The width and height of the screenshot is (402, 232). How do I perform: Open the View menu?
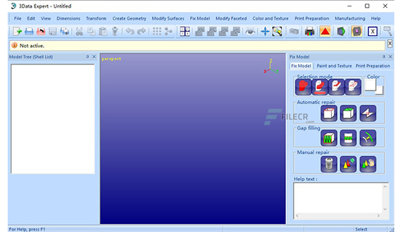46,18
